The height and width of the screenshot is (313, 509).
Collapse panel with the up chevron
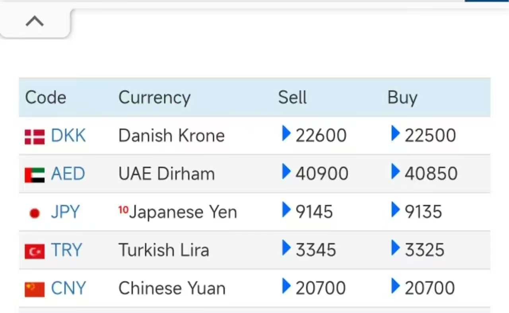coord(35,21)
